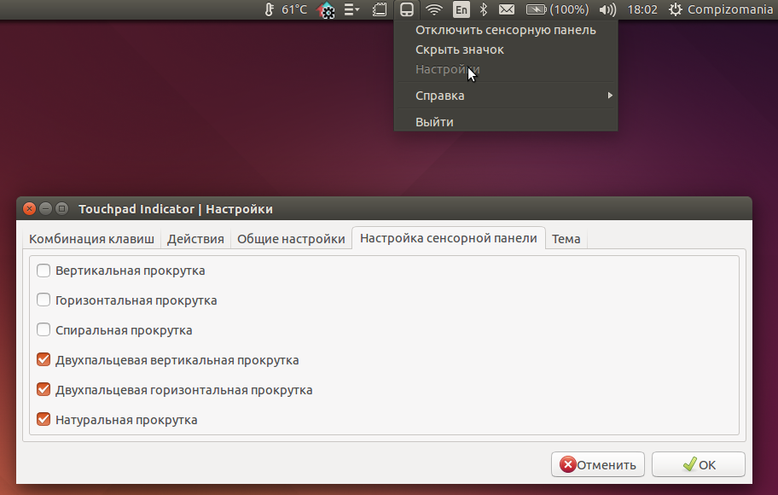778x495 pixels.
Task: Open the hamburger indicator menu
Action: [351, 9]
